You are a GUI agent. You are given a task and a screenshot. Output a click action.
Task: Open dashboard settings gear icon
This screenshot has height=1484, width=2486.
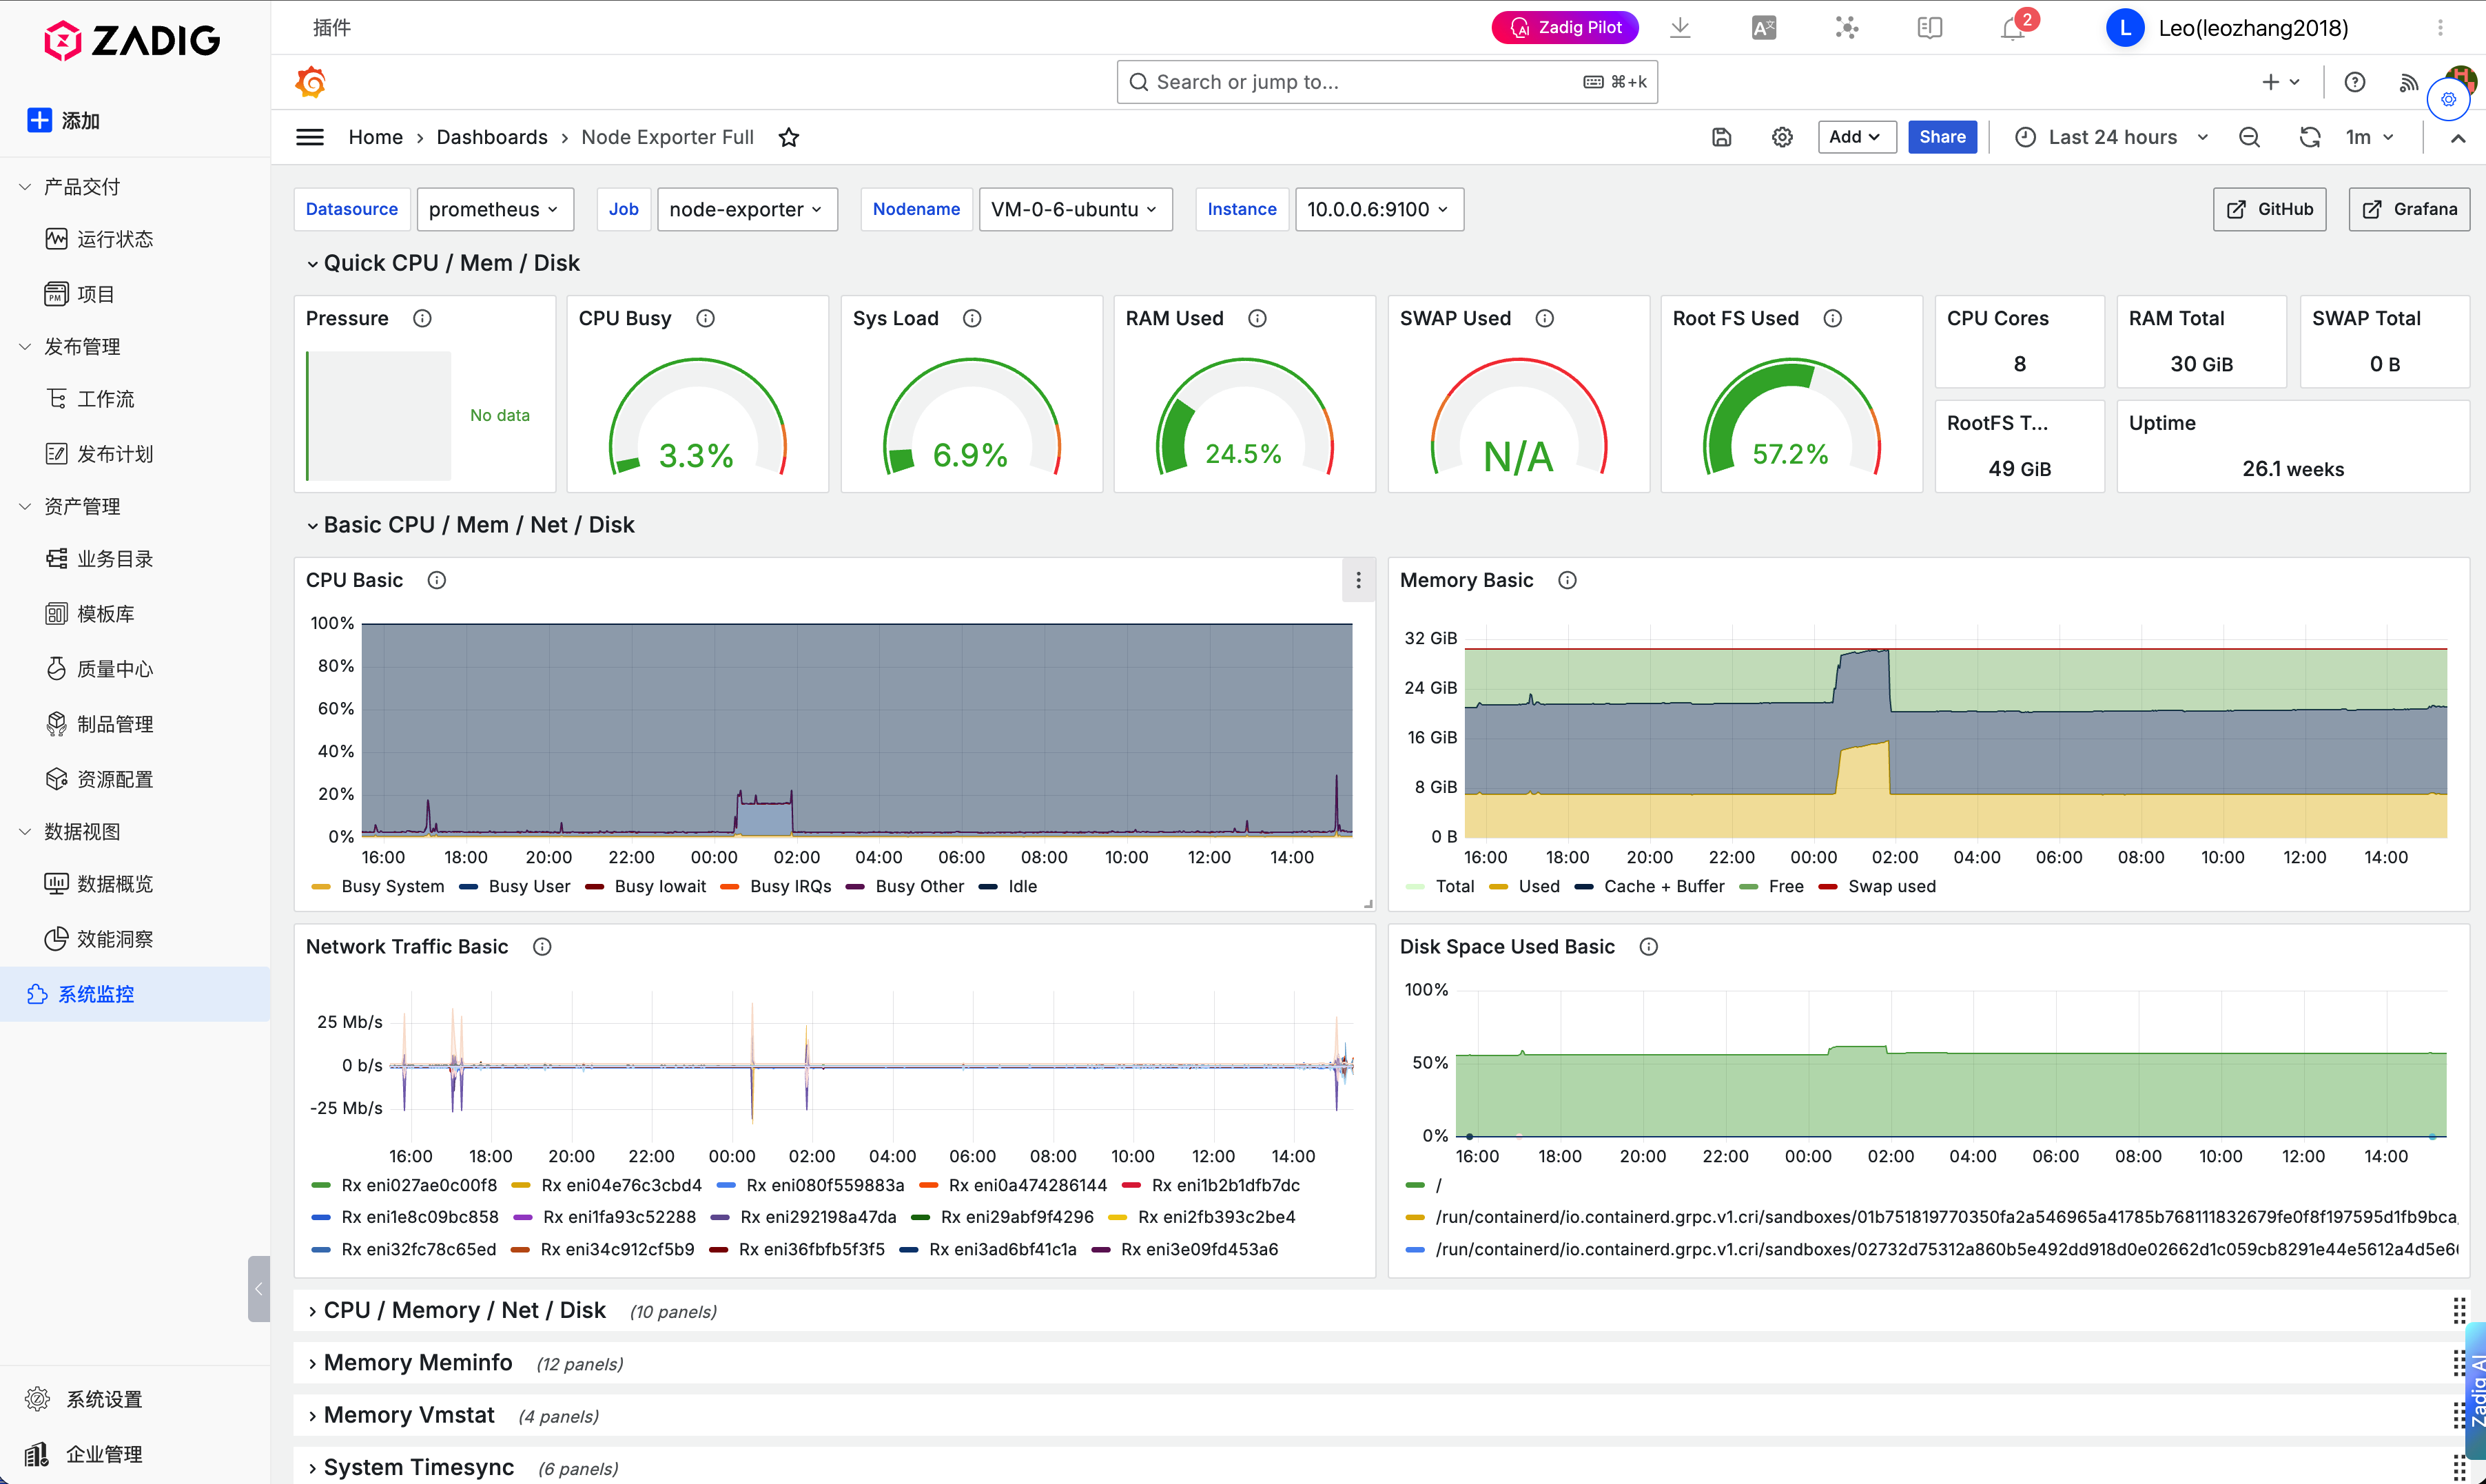[1782, 137]
